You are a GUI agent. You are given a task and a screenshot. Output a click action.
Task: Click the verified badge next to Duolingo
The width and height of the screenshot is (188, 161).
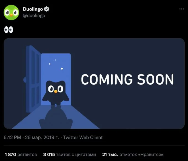click(x=46, y=9)
